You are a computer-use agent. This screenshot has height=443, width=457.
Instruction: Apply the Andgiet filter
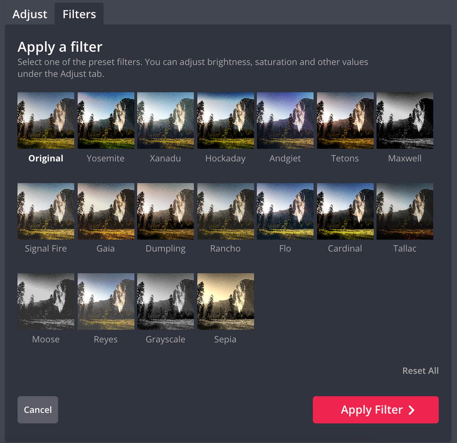pos(285,120)
